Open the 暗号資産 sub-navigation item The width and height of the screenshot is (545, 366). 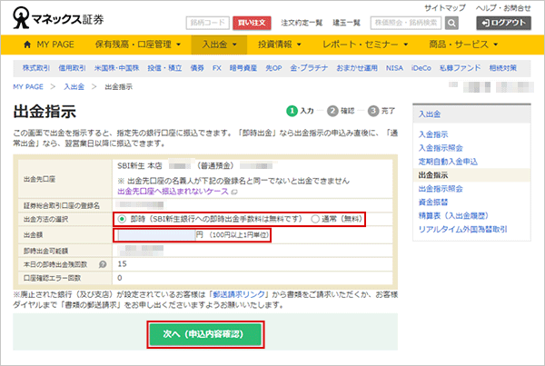(x=243, y=68)
